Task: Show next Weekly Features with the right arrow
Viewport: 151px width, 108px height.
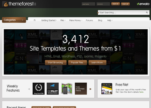Action: point(91,89)
